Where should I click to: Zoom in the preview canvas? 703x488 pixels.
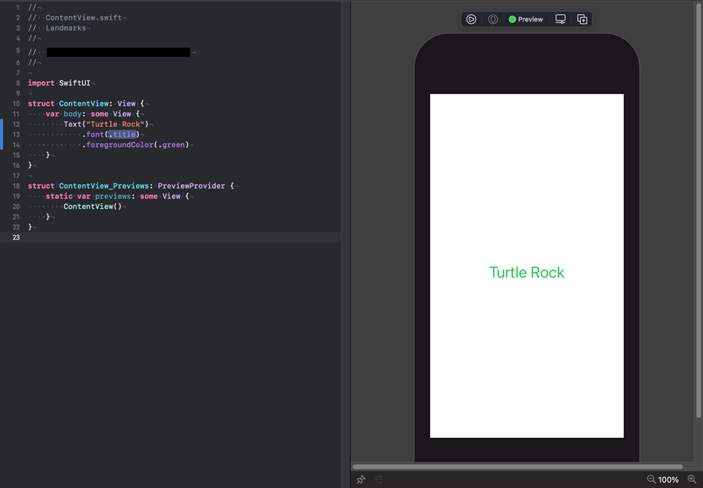(691, 479)
